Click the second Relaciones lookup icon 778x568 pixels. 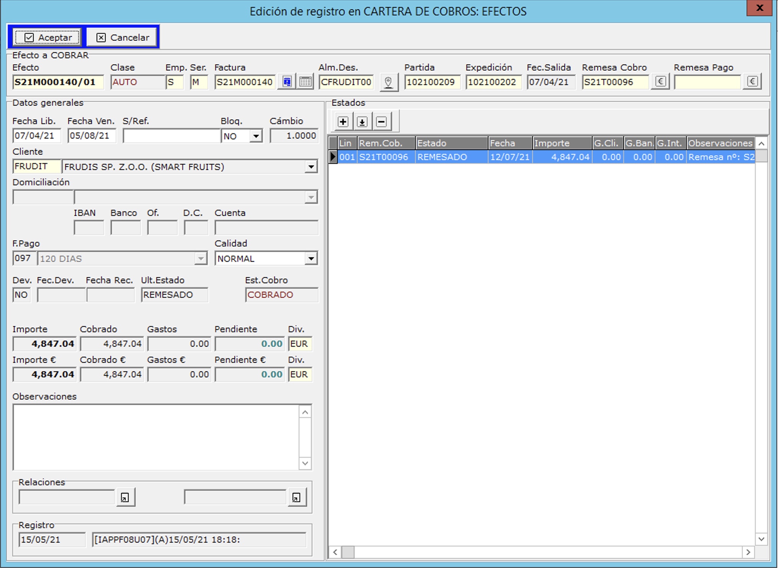297,497
